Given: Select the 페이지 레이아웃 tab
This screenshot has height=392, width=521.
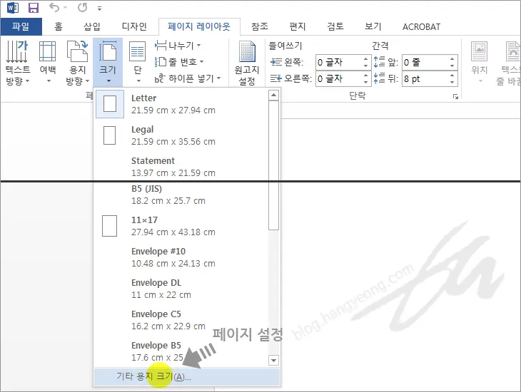Looking at the screenshot, I should point(199,26).
